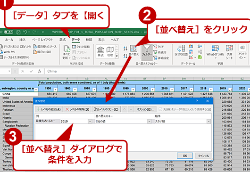Open the 1950 column filter dropdown
The image size is (250, 172).
click(55, 90)
